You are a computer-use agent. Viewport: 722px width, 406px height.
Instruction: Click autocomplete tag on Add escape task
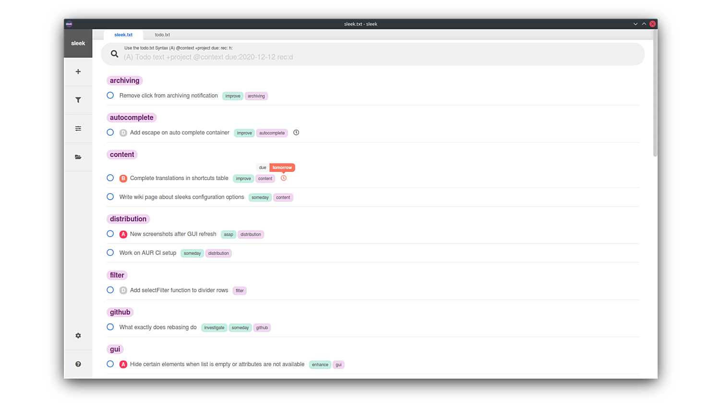(272, 133)
